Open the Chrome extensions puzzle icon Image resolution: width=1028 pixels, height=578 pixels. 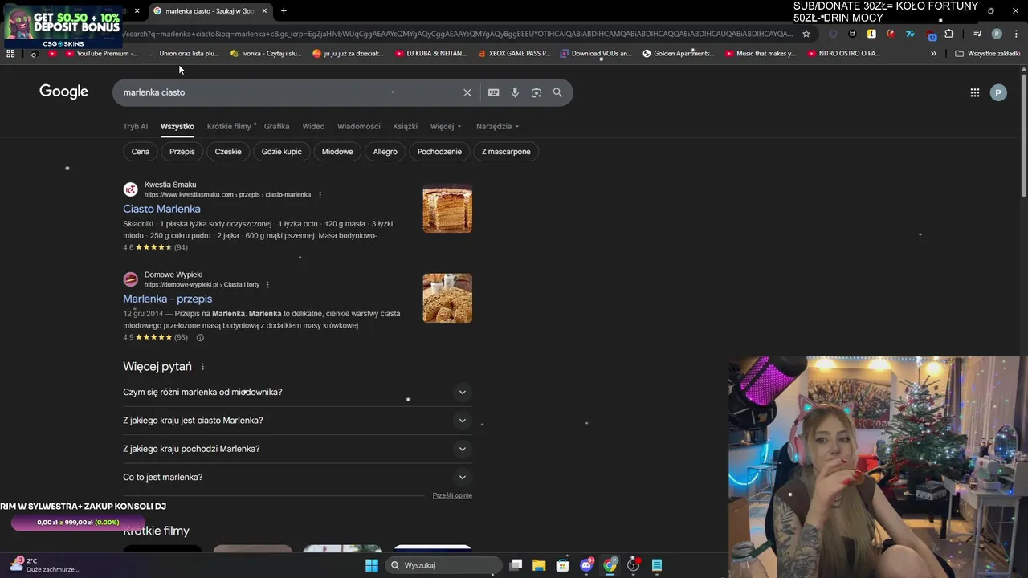click(949, 34)
